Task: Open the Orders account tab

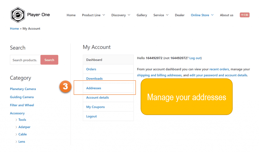Action: [x=91, y=69]
